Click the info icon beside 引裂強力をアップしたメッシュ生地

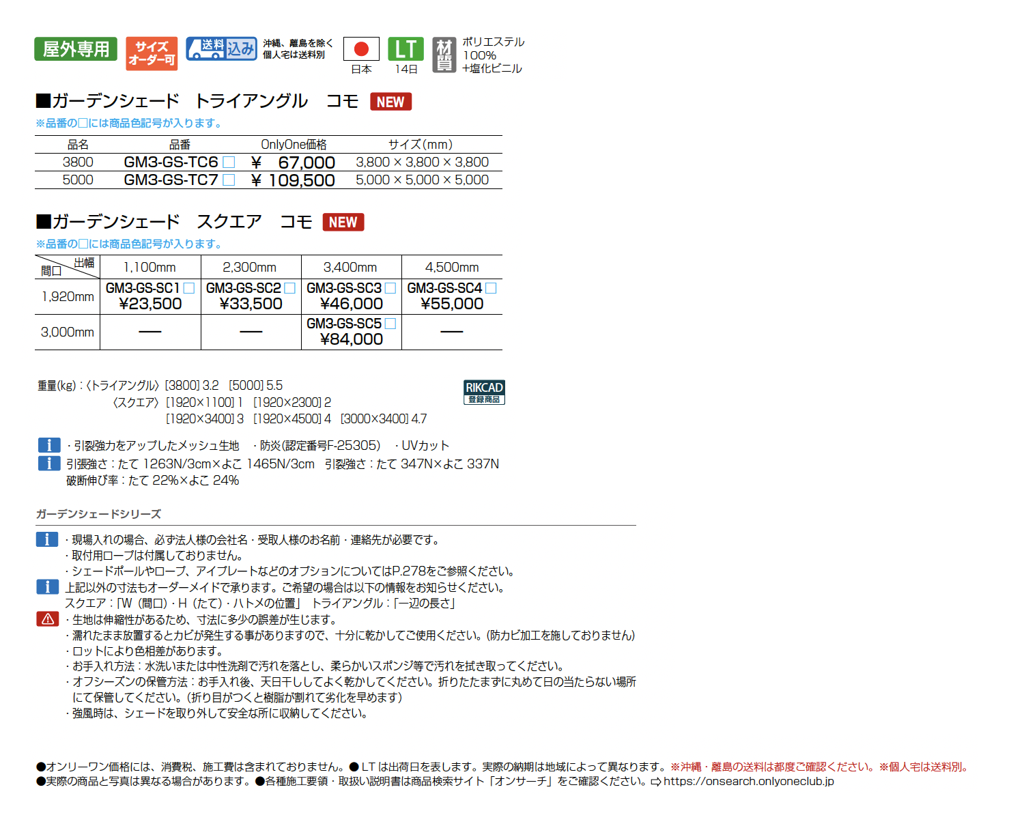tap(49, 445)
